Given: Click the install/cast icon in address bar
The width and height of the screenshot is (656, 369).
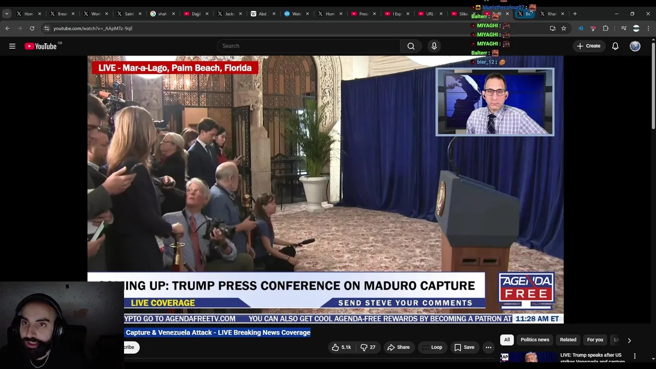Looking at the screenshot, I should click(552, 28).
